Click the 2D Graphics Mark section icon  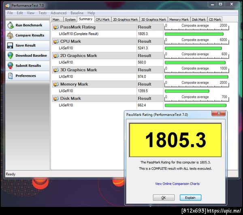56,56
